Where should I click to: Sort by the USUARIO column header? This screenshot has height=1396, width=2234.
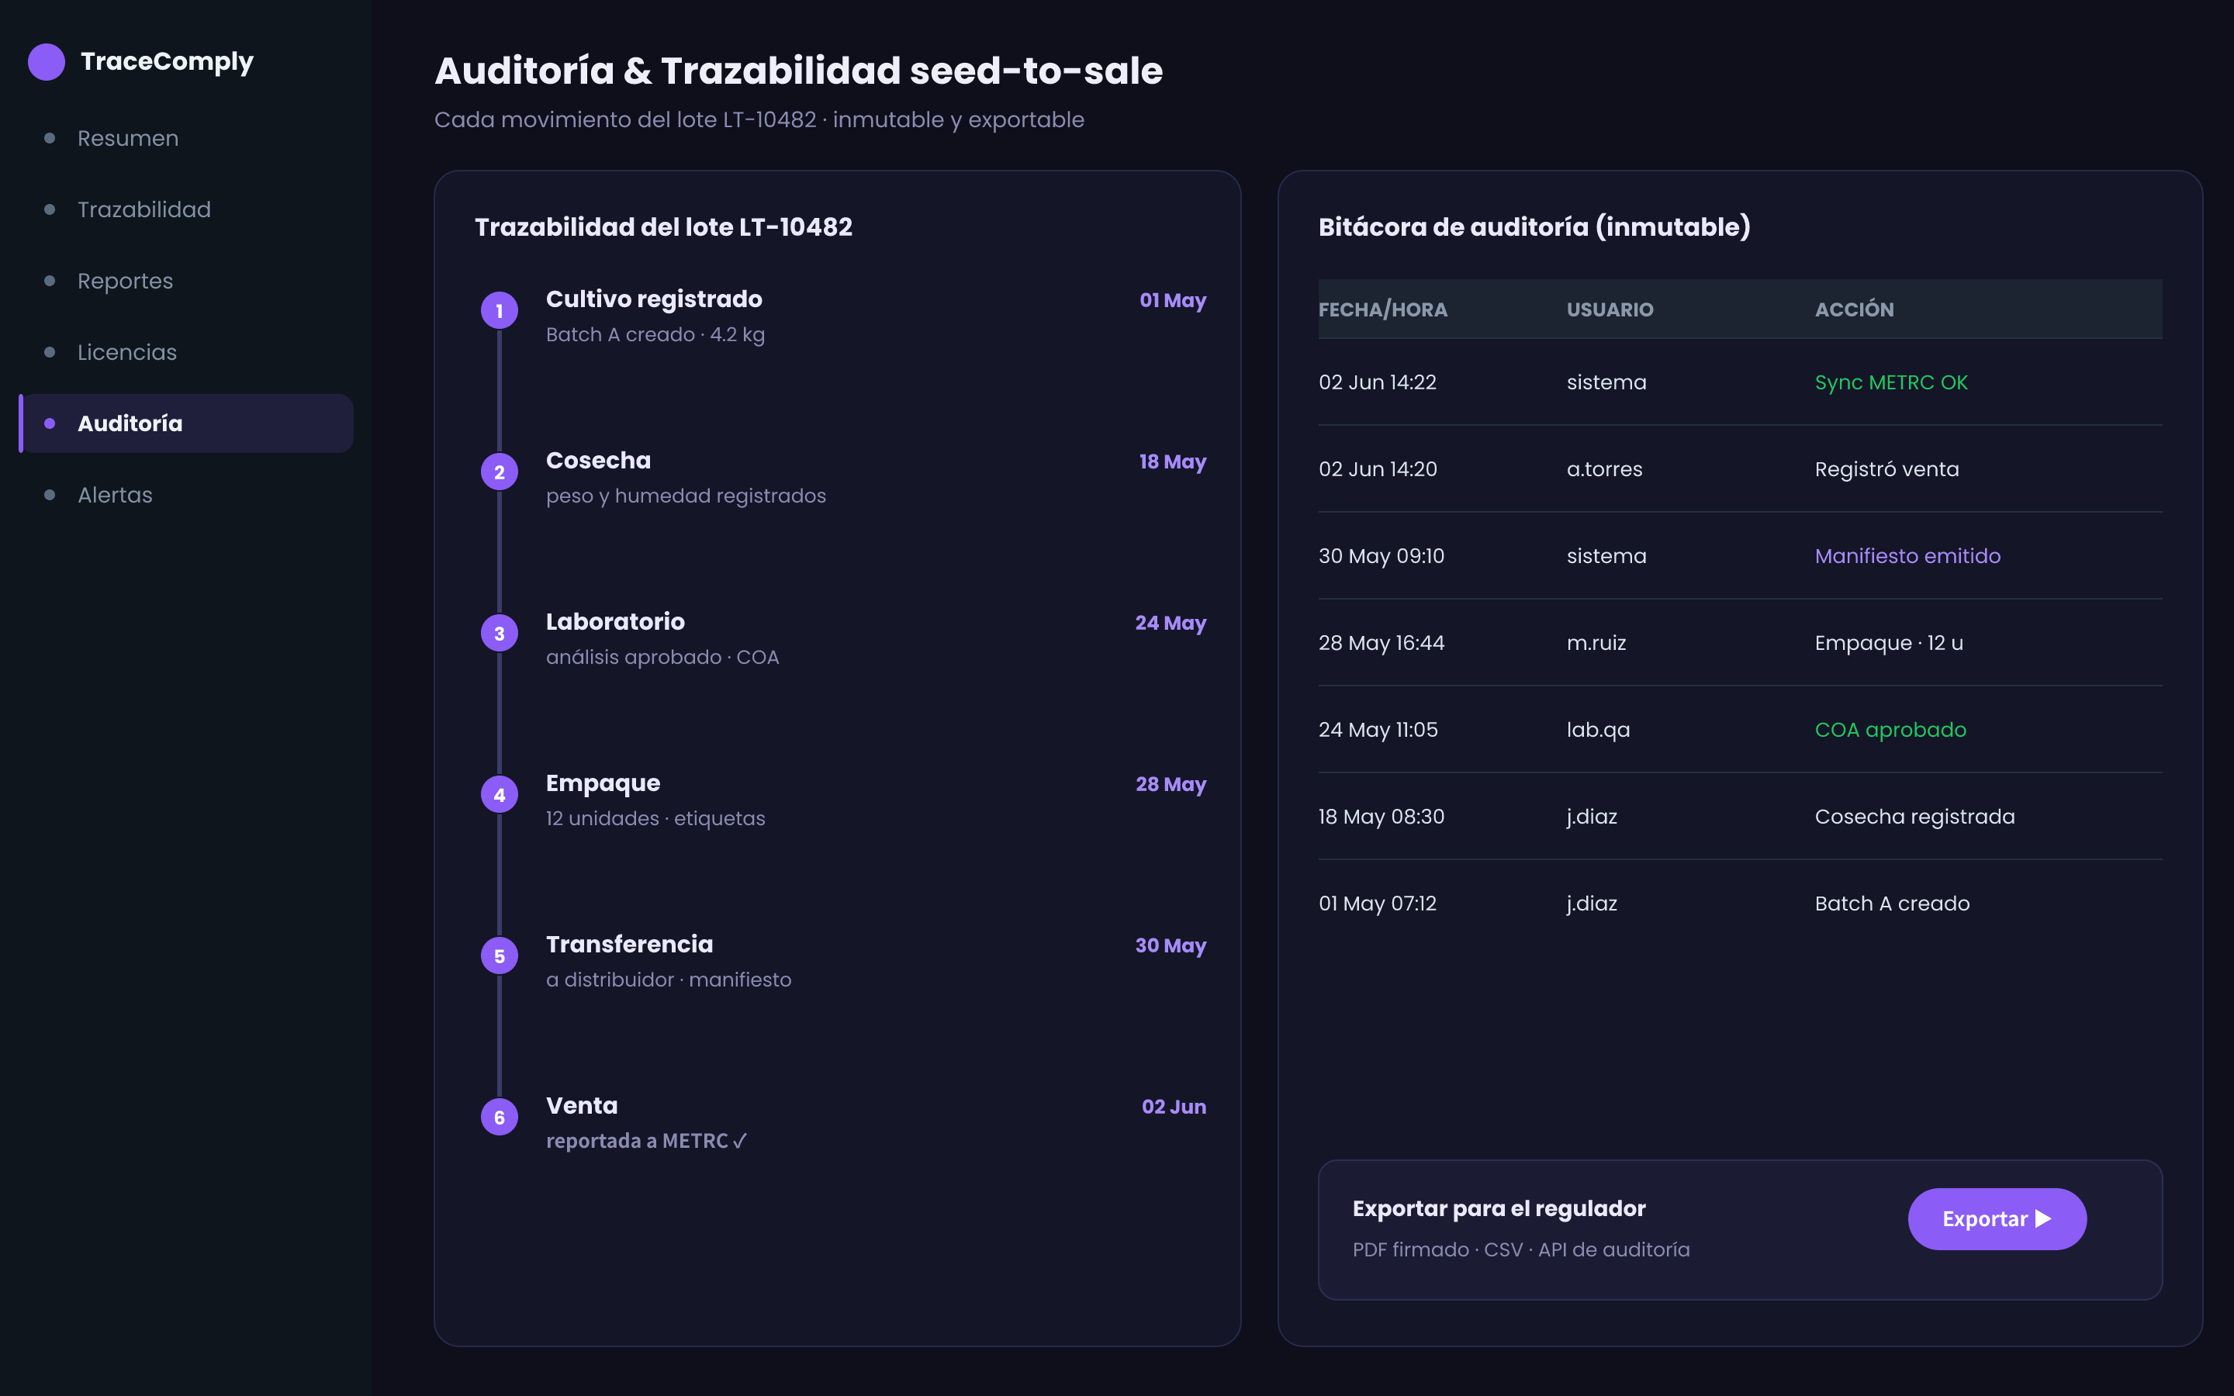[1609, 309]
